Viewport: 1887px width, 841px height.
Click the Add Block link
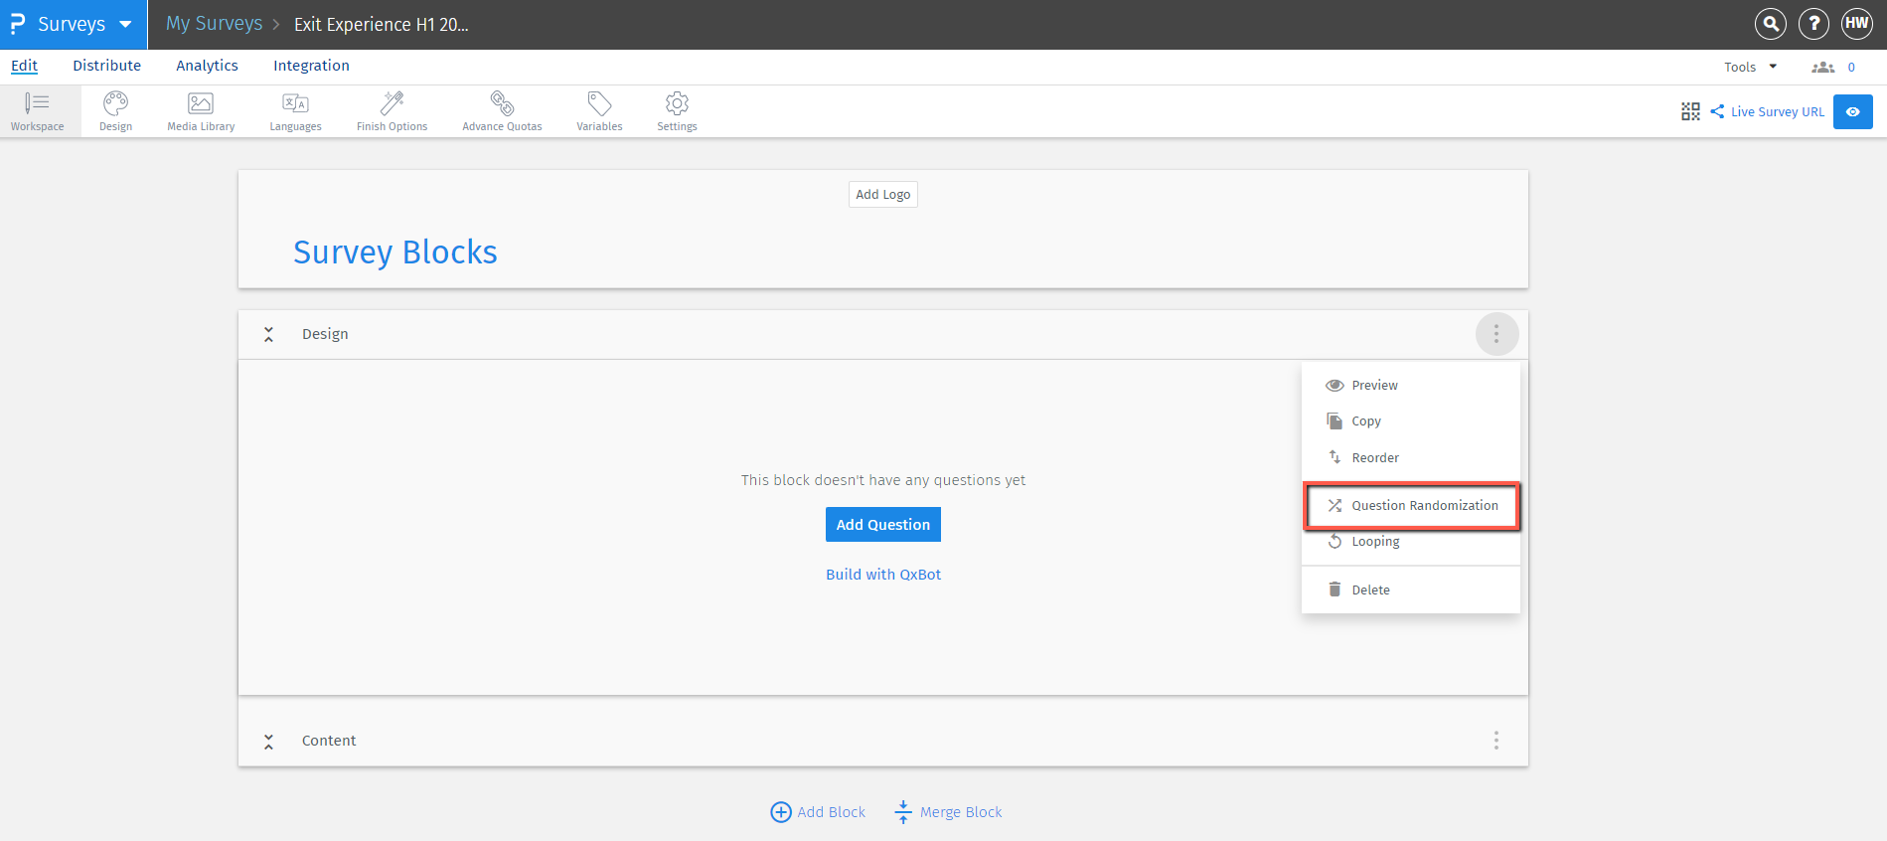818,812
